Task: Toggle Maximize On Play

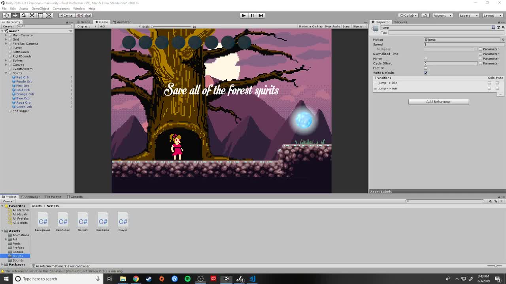Action: [x=311, y=26]
